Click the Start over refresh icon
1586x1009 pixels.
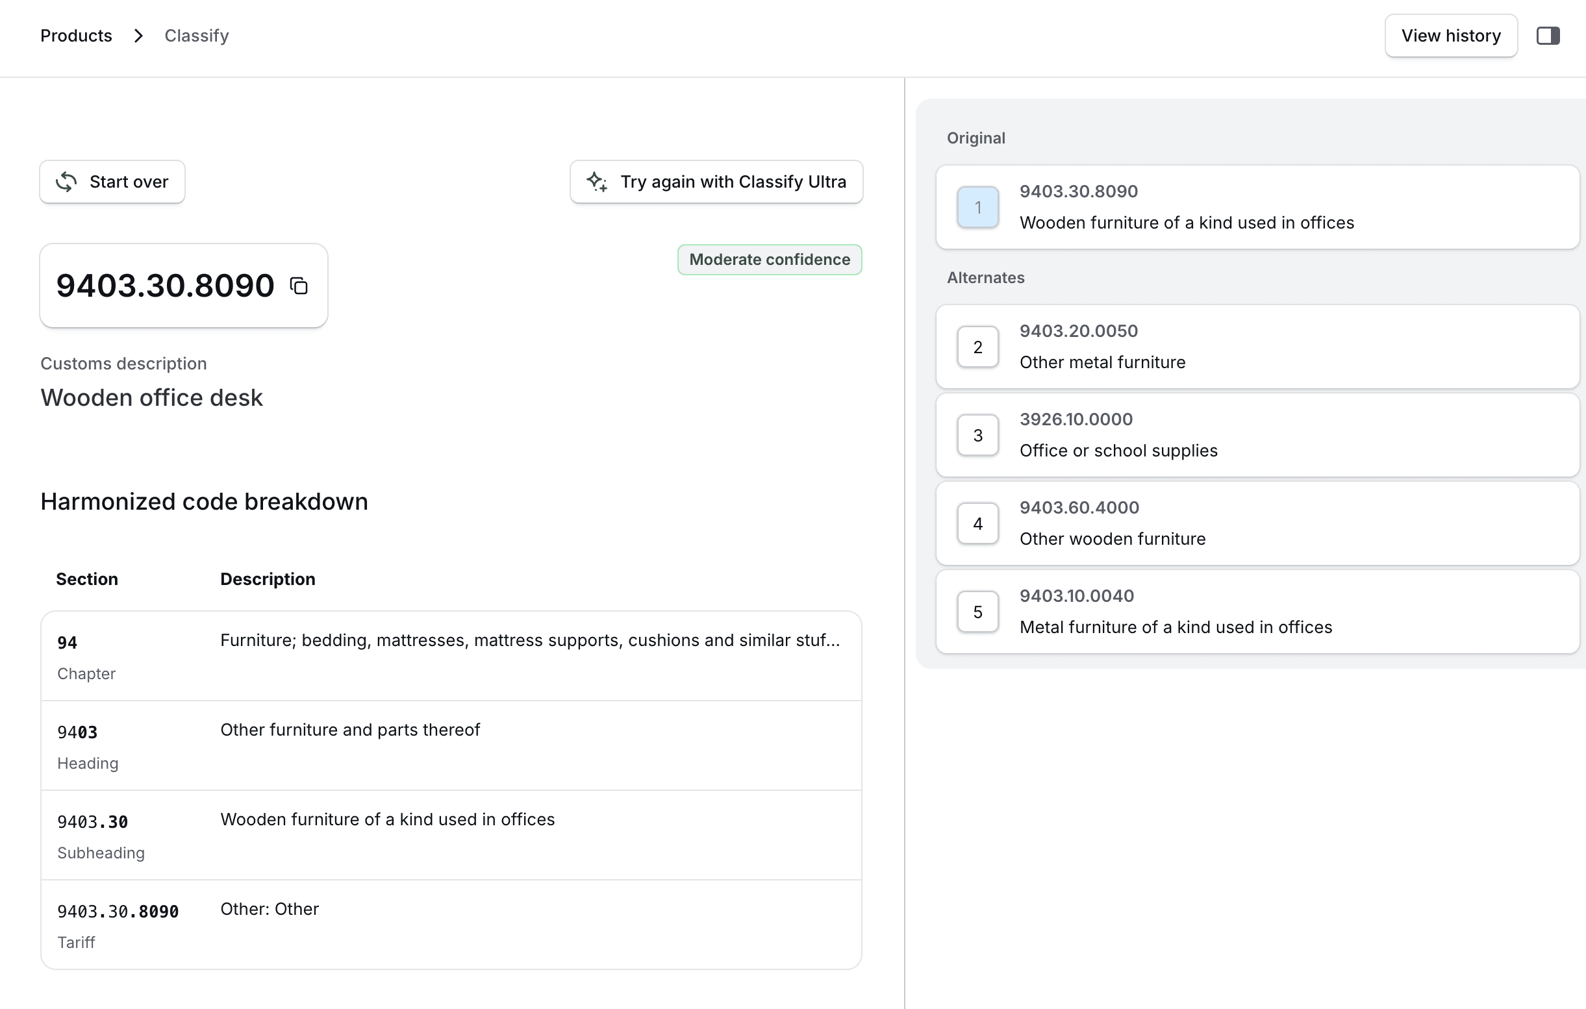click(66, 182)
